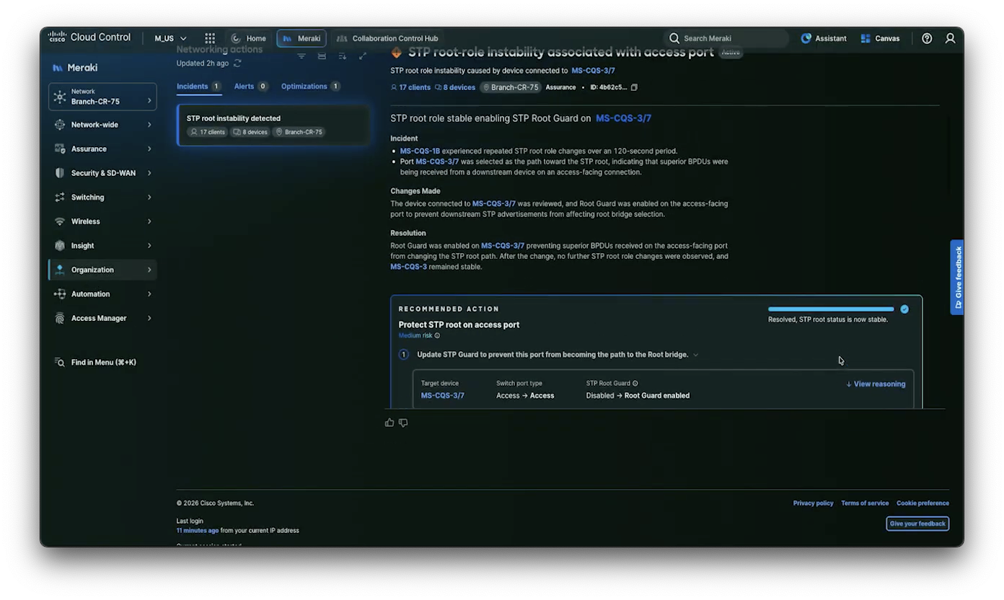This screenshot has height=600, width=1004.
Task: Click the Medium risk info icon
Action: click(437, 335)
